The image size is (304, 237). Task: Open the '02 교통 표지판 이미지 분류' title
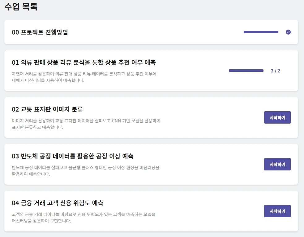47,109
